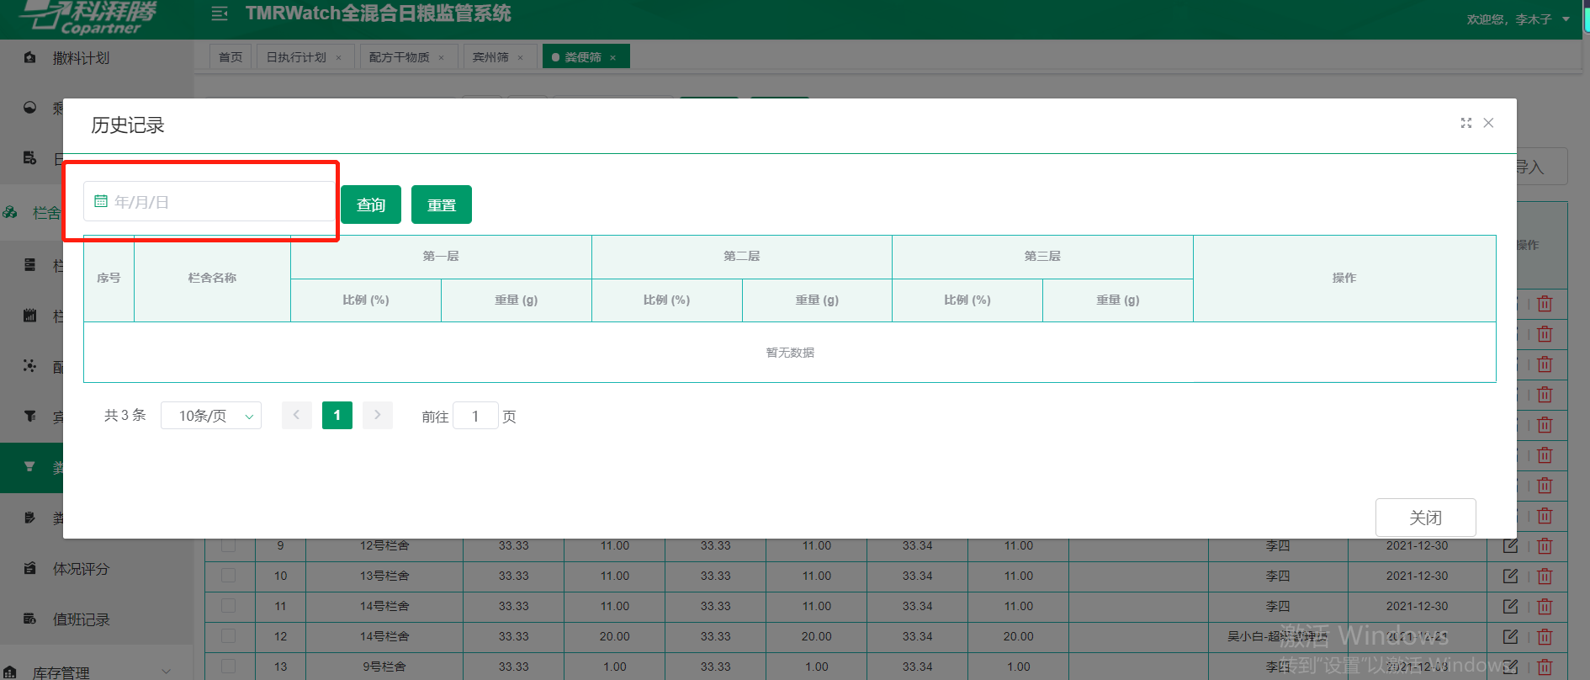Viewport: 1590px width, 680px height.
Task: Close the 历史记录 dialog with X icon
Action: pos(1488,123)
